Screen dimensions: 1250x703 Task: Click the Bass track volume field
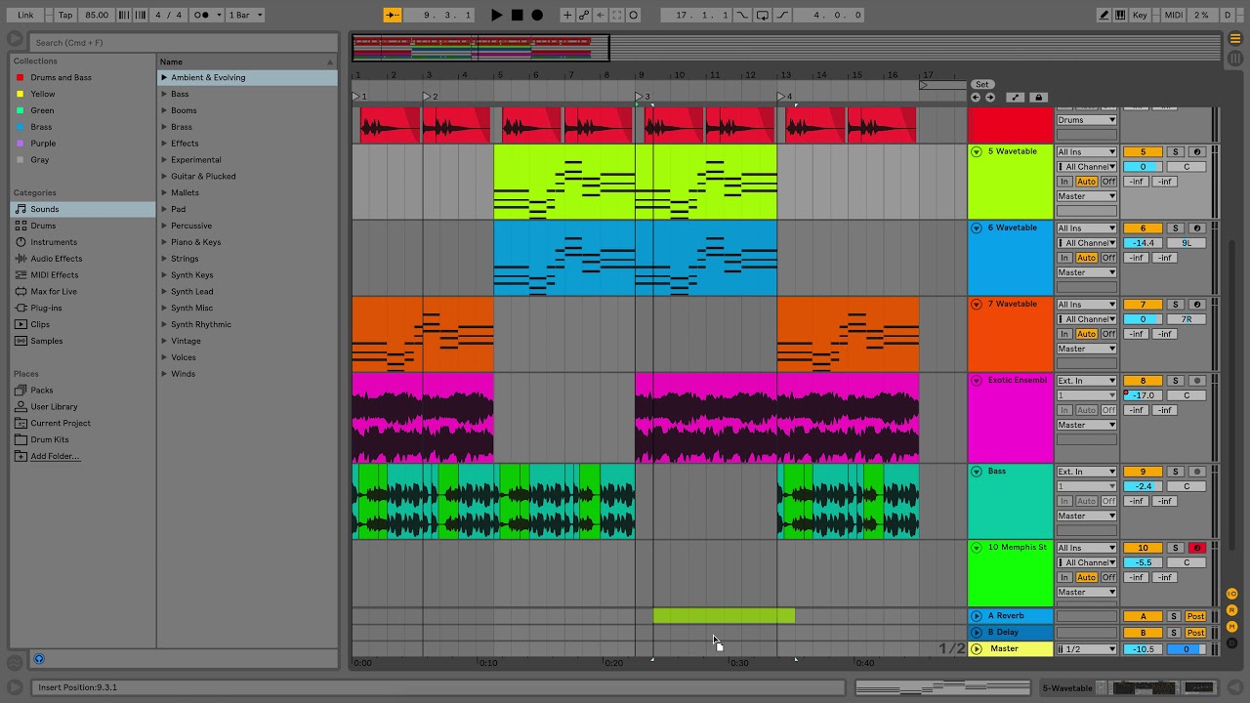1143,486
